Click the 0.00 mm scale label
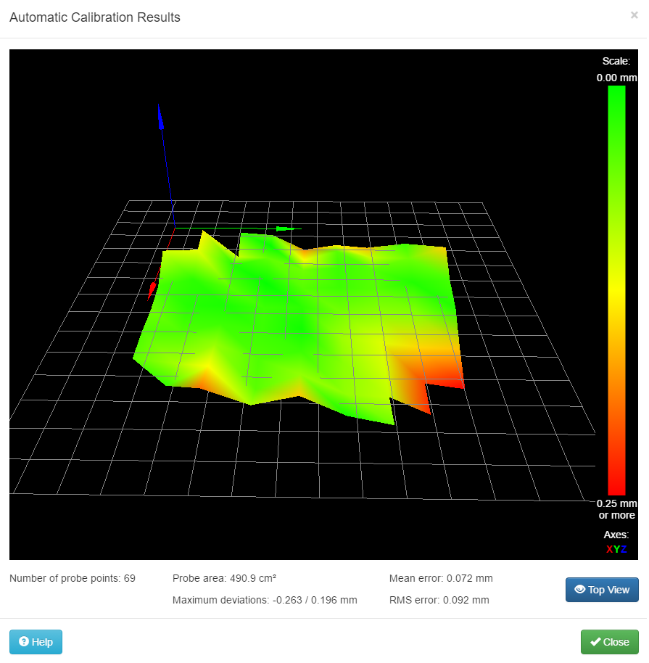 [x=616, y=77]
